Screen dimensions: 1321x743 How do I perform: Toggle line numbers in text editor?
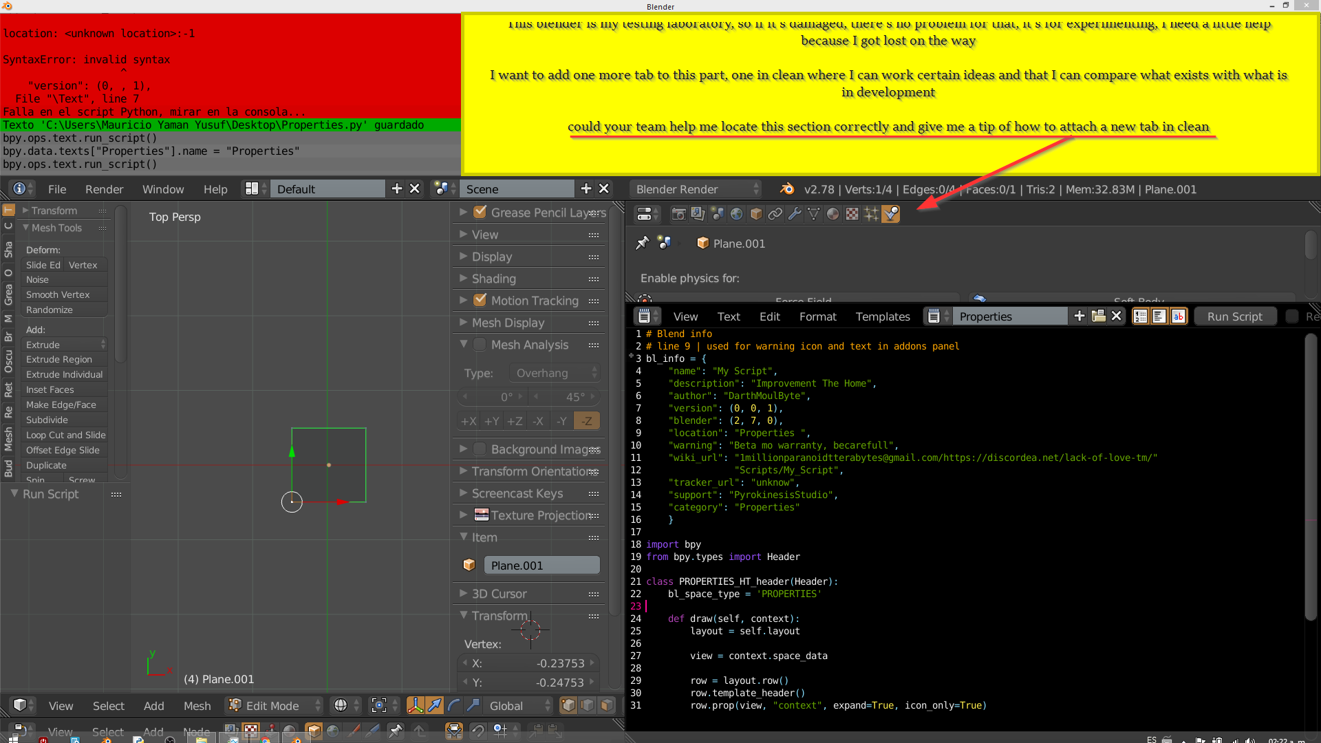click(x=1140, y=316)
